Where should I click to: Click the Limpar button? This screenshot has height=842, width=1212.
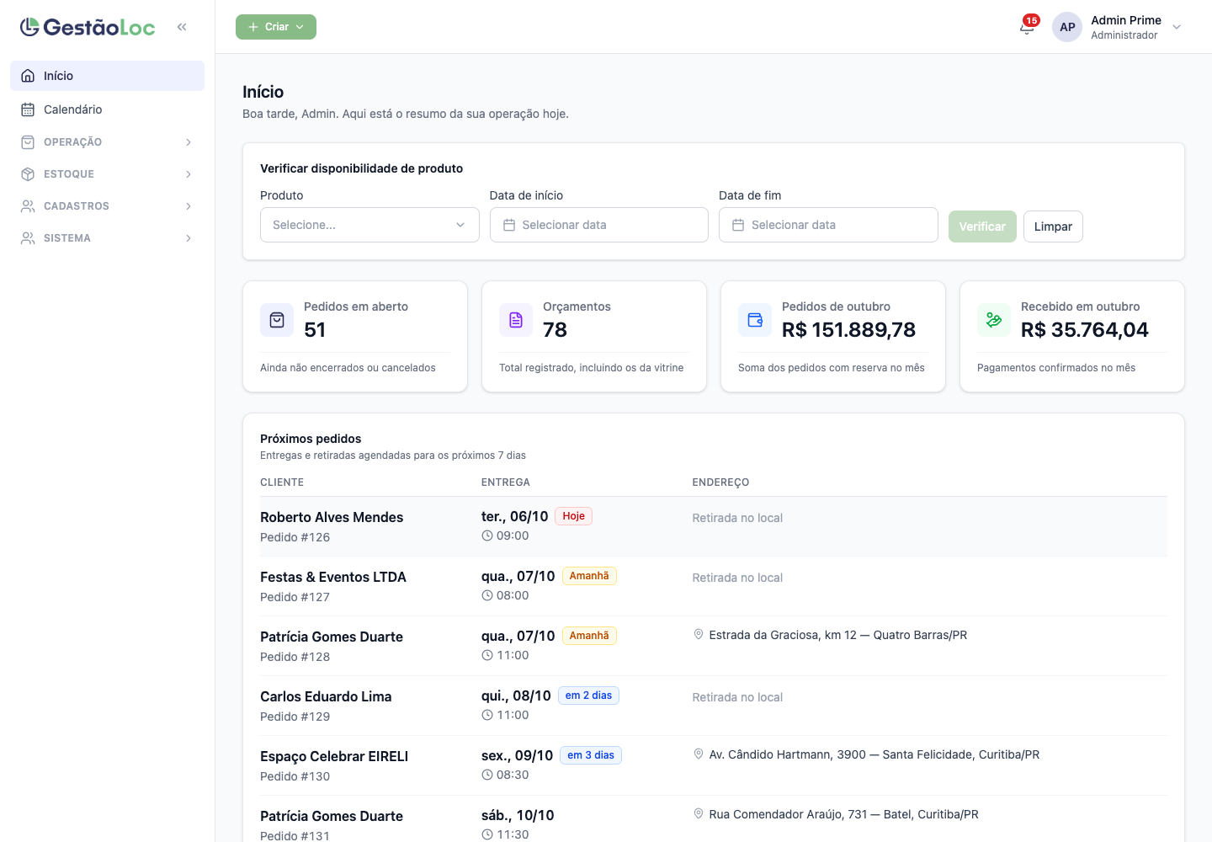(1053, 226)
